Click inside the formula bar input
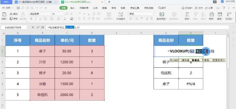Screen dimensions: 236x109 click(x=137, y=27)
